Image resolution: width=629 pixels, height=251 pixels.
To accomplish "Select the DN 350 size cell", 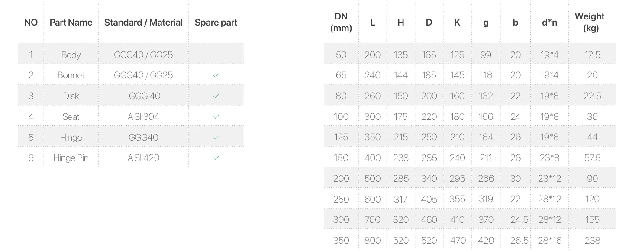I will pyautogui.click(x=341, y=241).
